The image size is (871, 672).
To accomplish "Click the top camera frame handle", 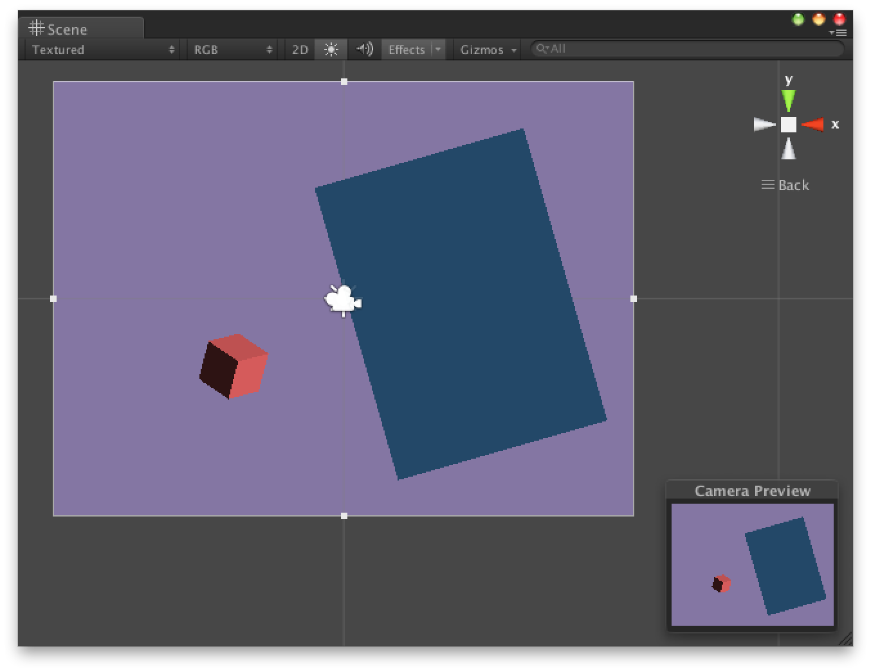I will 344,82.
